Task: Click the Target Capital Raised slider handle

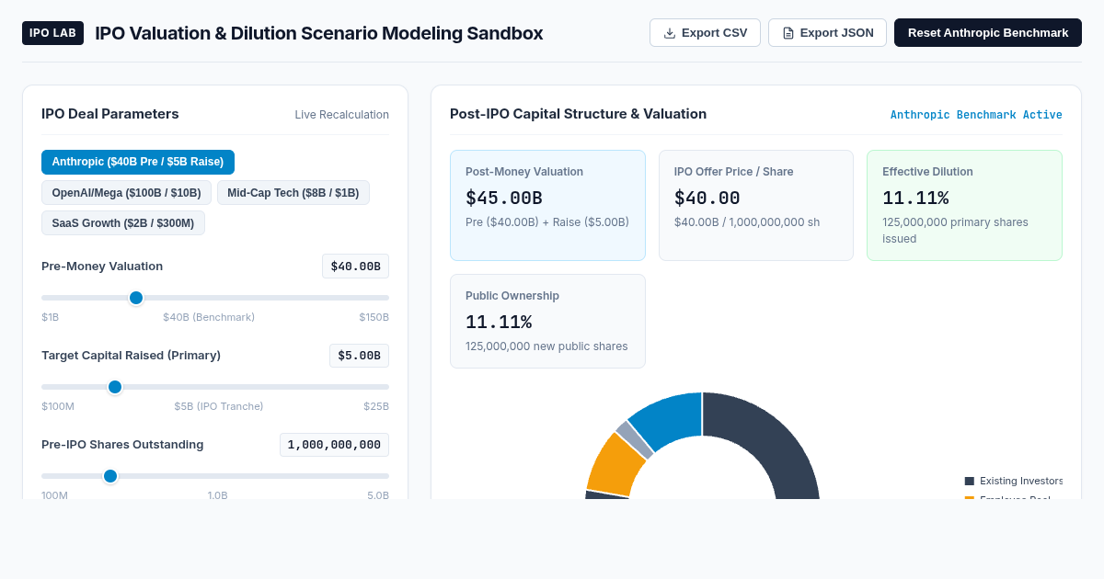Action: tap(115, 387)
